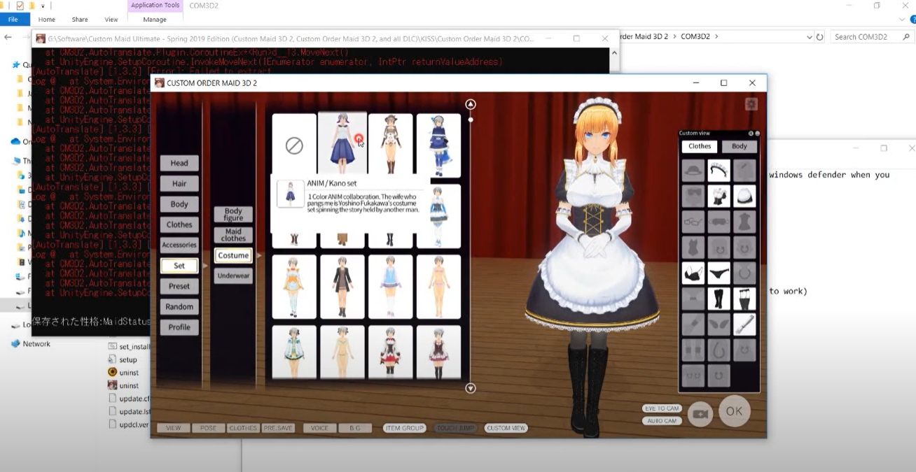916x472 pixels.
Task: Pick the brown cowgirl costume thumbnail
Action: [391, 145]
